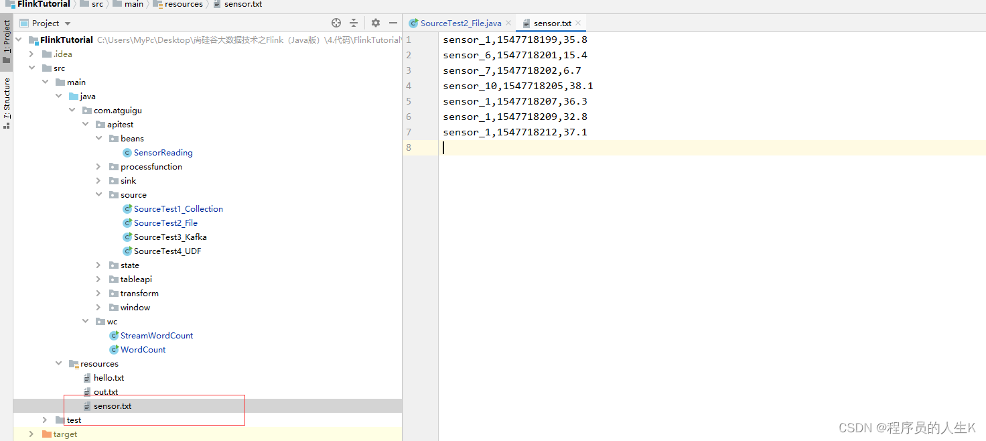Collapse the source package
Image resolution: width=986 pixels, height=441 pixels.
point(98,195)
